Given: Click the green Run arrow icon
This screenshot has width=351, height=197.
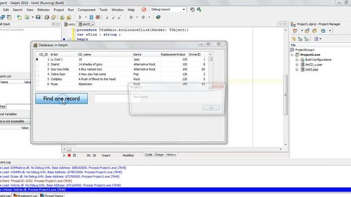Looking at the screenshot, I should pyautogui.click(x=80, y=17).
